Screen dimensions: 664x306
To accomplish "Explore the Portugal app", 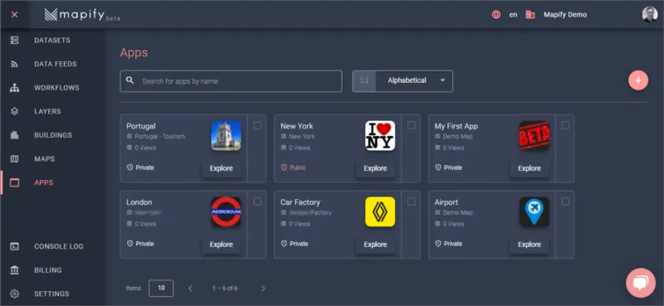I will pos(221,168).
